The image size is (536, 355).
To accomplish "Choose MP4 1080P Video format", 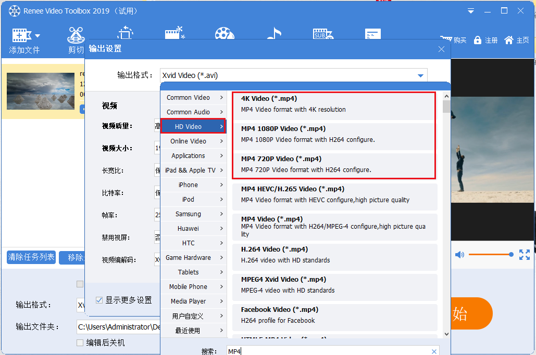I will click(334, 136).
